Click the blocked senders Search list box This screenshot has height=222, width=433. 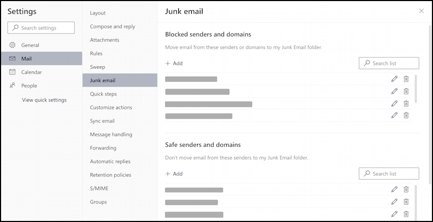[389, 63]
